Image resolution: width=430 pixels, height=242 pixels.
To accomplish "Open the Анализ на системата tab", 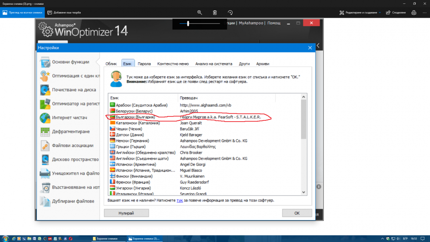I will click(214, 64).
